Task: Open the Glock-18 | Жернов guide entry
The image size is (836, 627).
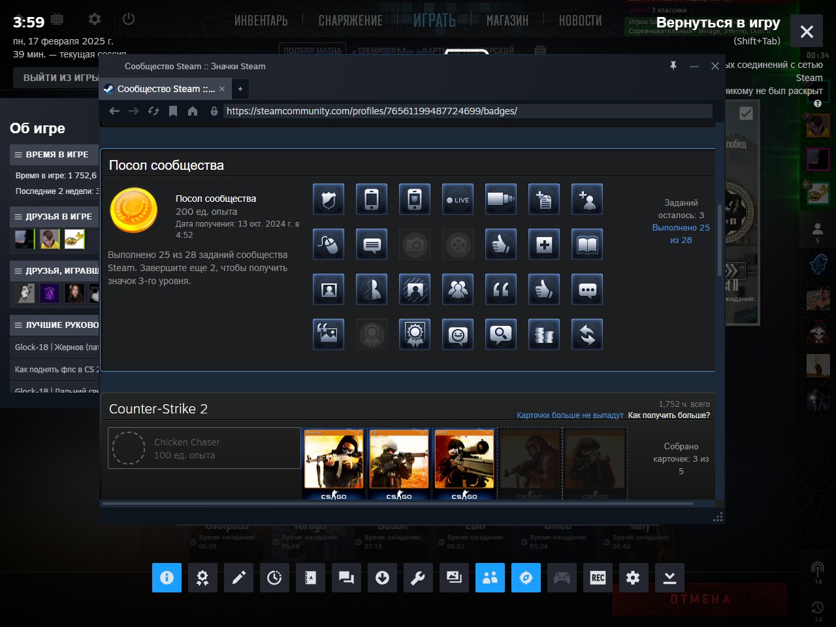Action: click(x=57, y=347)
